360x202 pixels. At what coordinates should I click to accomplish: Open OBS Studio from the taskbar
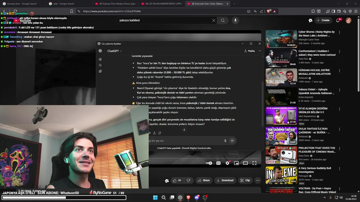[x=205, y=198]
